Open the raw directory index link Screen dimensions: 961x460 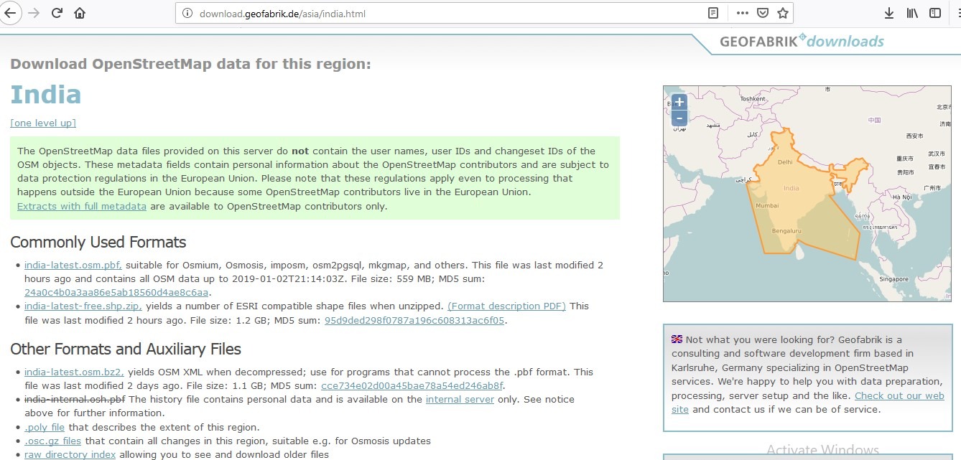click(70, 454)
